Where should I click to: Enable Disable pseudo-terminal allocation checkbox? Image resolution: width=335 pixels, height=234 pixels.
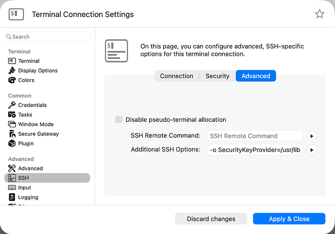119,119
